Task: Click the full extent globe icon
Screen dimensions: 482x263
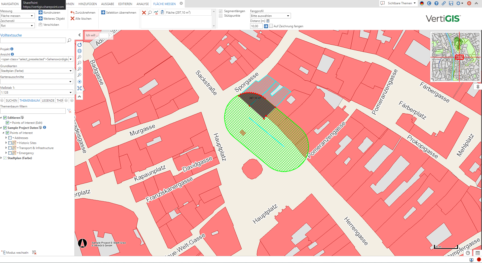Action: pyautogui.click(x=80, y=51)
